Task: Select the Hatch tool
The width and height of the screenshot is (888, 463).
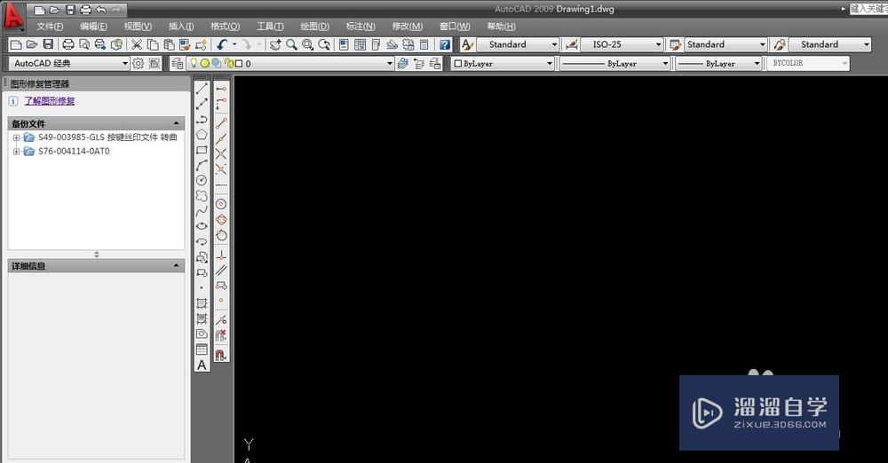Action: pyautogui.click(x=202, y=303)
